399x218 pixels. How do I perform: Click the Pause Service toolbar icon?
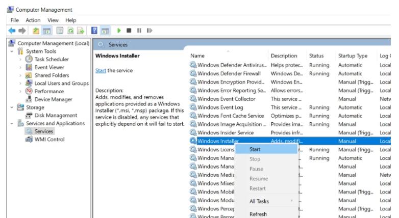coord(139,31)
